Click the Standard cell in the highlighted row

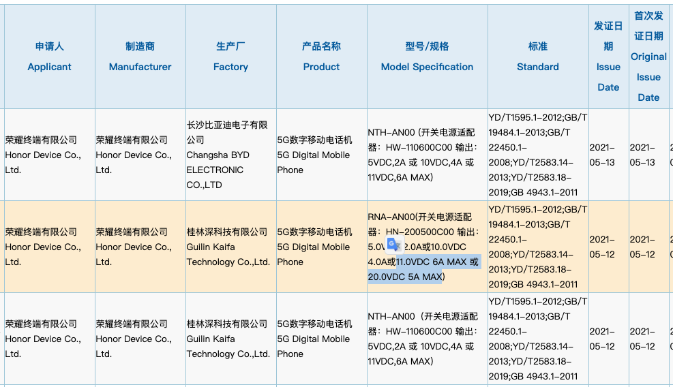tap(538, 247)
